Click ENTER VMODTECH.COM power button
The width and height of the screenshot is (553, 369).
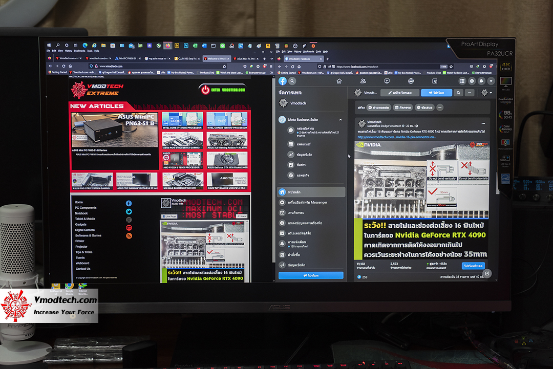coord(222,90)
